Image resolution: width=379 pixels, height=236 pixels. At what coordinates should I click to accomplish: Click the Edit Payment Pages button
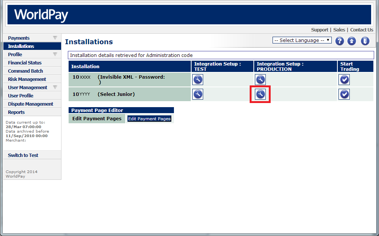click(149, 119)
